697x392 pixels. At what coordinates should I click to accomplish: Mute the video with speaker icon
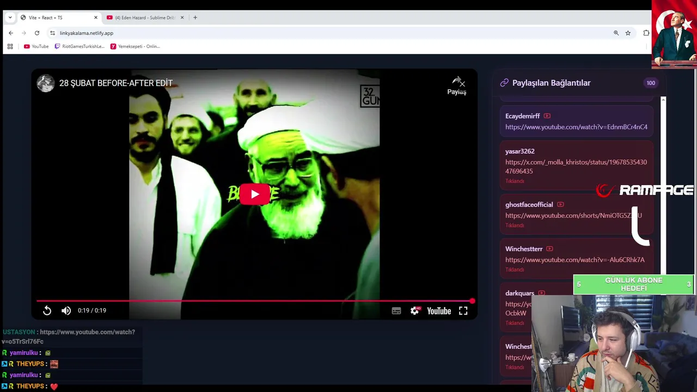tap(66, 310)
